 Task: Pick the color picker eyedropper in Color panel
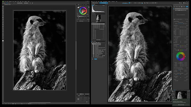pyautogui.click(x=80, y=7)
